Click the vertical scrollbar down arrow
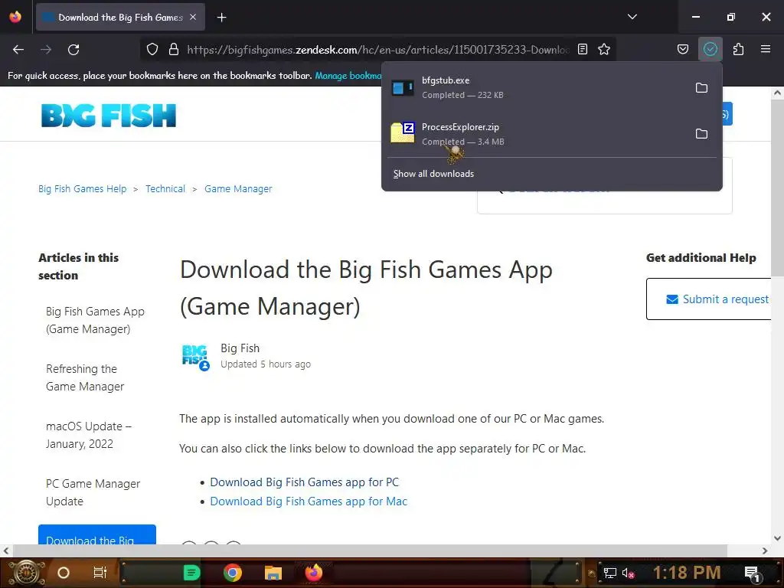The width and height of the screenshot is (784, 588). [777, 538]
